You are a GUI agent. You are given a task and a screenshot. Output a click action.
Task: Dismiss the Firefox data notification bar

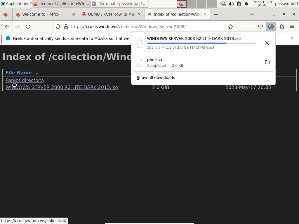(292, 38)
